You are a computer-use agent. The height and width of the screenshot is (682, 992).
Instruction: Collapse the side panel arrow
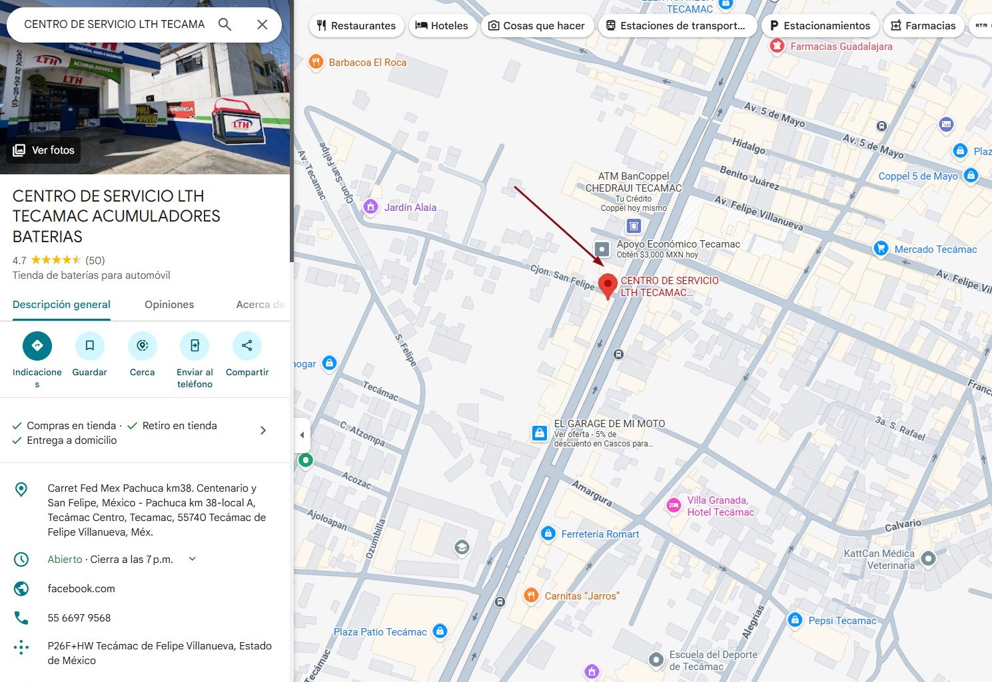302,435
